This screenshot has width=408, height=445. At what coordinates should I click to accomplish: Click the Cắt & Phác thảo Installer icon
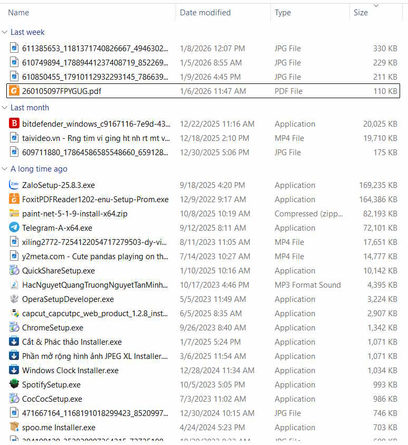14,342
